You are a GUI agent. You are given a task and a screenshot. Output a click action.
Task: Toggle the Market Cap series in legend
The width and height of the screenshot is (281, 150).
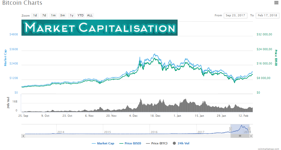pos(103,143)
